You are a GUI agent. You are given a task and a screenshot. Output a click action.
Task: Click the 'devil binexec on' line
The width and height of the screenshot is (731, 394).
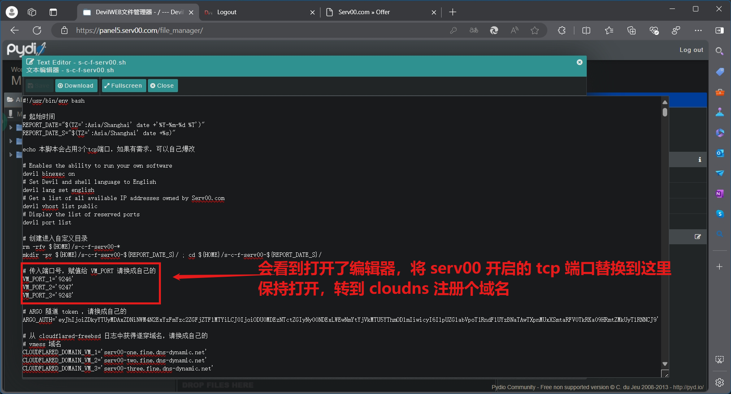coord(49,174)
